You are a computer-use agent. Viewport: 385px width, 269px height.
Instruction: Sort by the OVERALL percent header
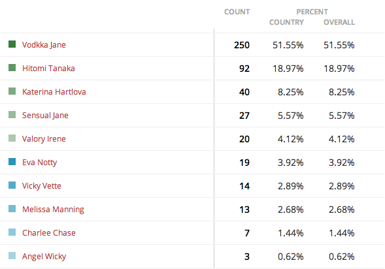click(339, 22)
